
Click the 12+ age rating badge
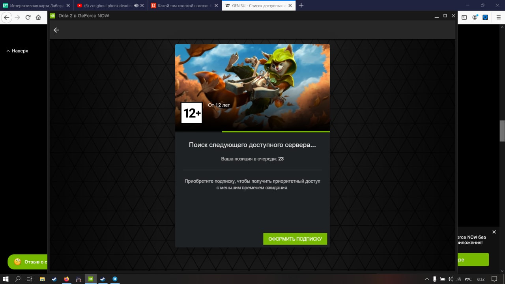tap(191, 113)
